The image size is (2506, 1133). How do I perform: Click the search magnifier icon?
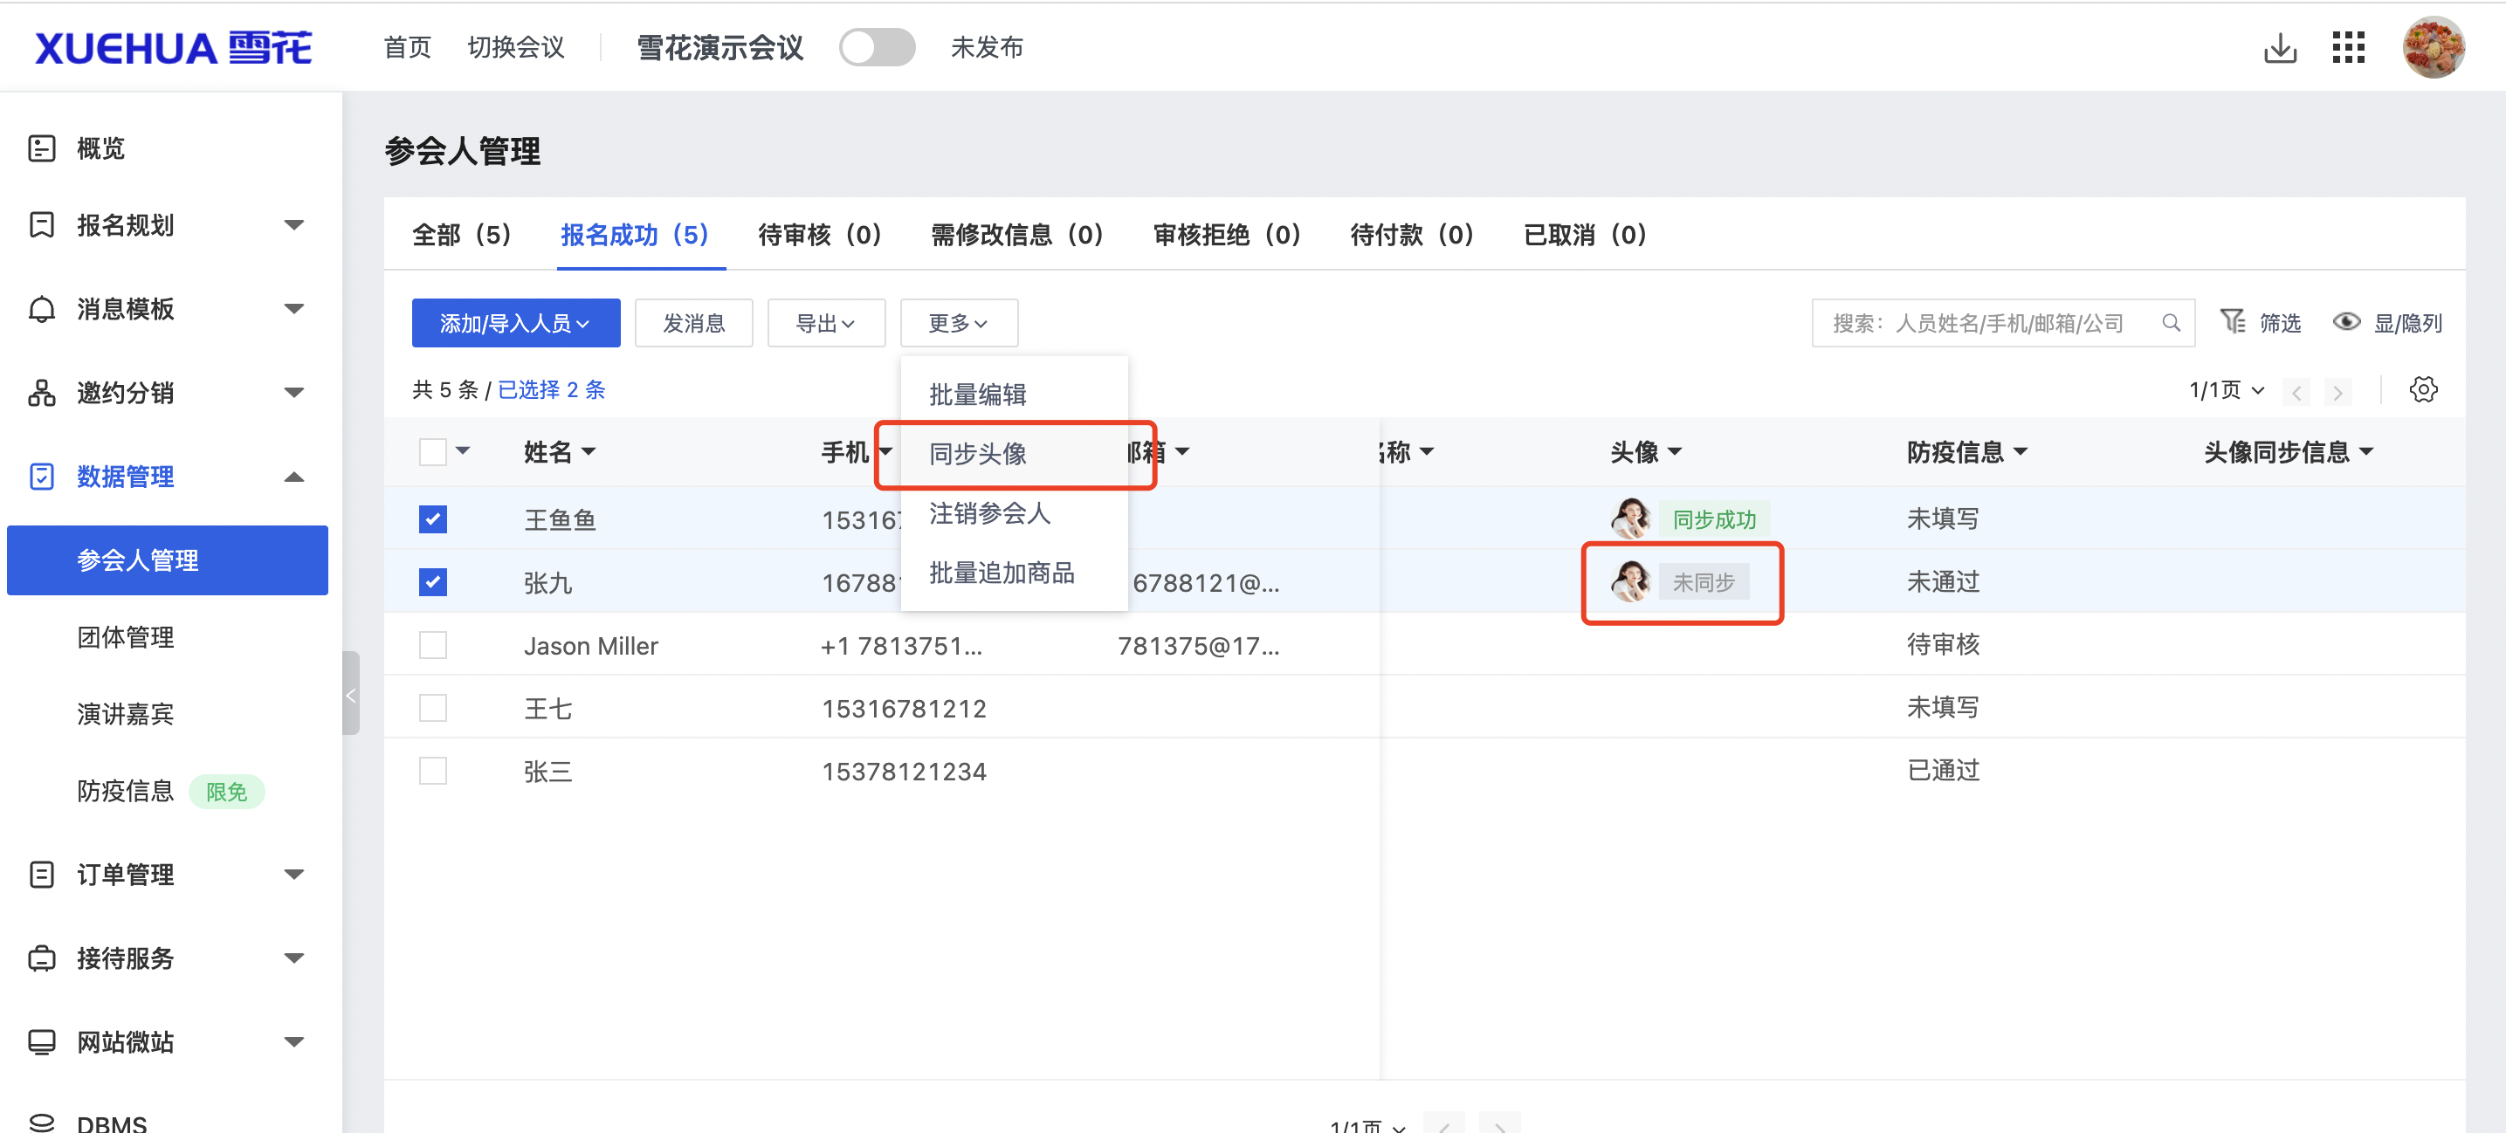[x=2171, y=323]
